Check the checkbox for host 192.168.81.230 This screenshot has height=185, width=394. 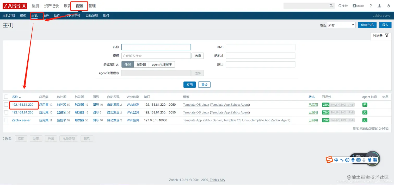click(6, 112)
